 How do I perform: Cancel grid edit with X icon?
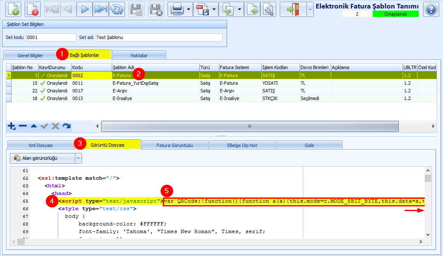pos(55,126)
